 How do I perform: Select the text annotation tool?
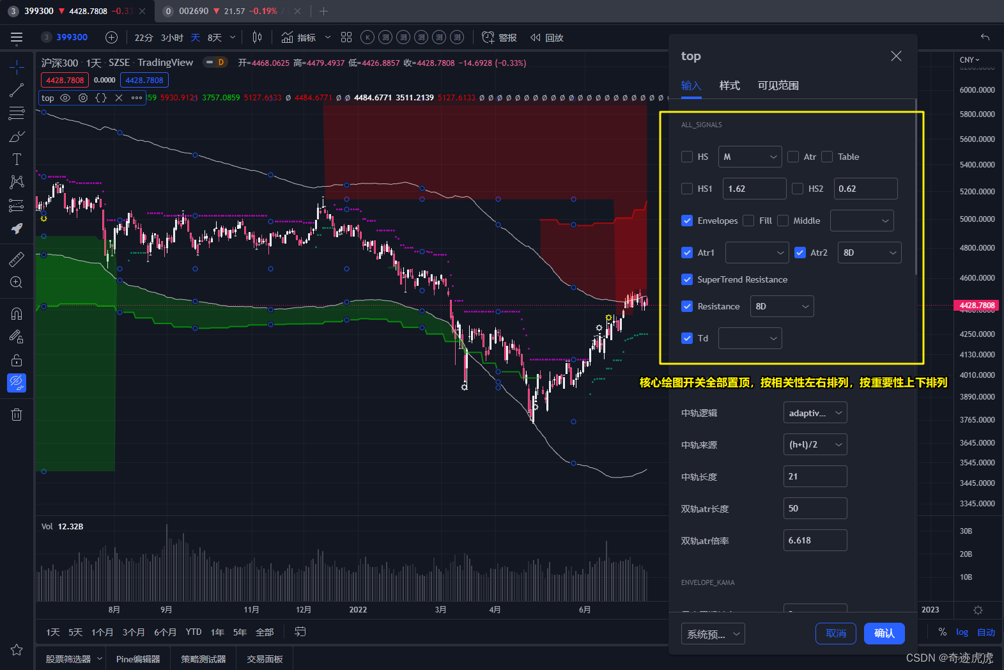coord(17,159)
